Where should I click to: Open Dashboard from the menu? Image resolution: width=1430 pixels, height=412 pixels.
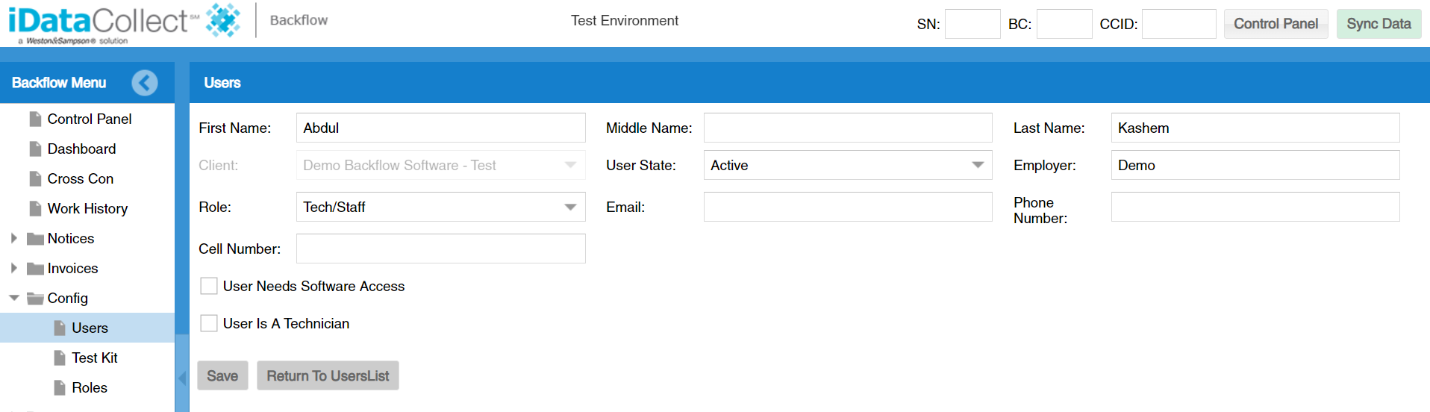(x=81, y=149)
